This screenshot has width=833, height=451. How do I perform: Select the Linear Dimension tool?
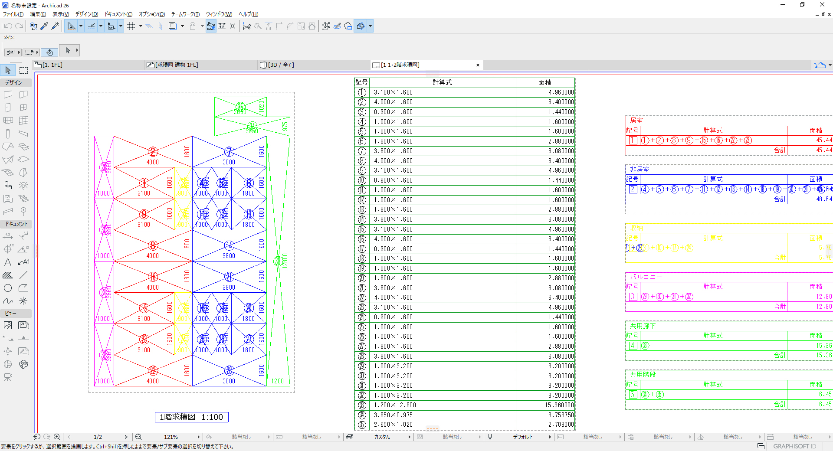click(8, 236)
